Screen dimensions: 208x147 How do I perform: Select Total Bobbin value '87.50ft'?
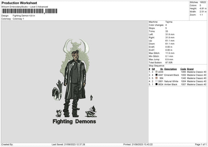coord(169,63)
